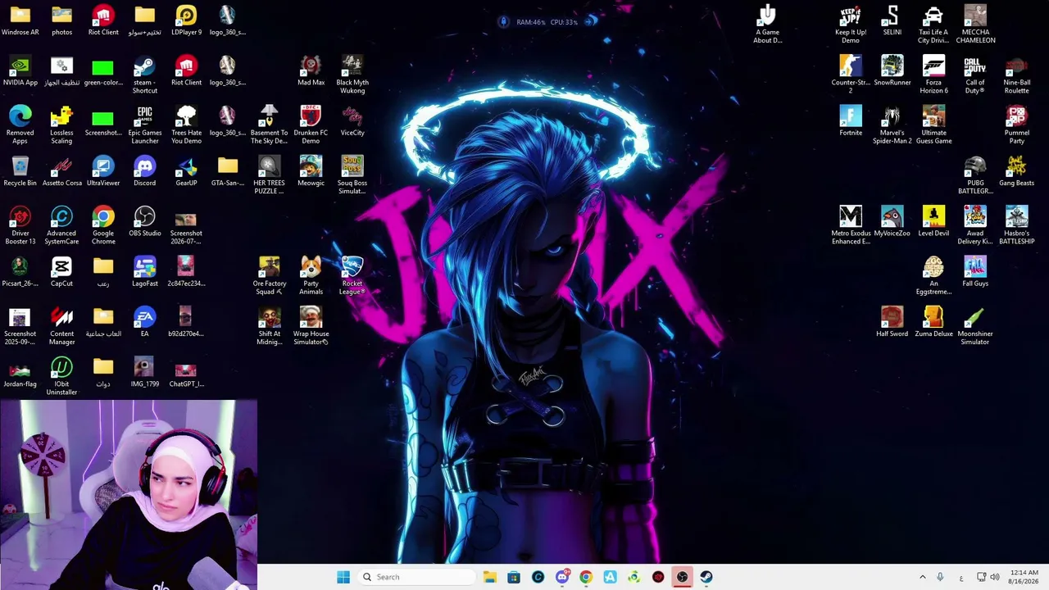Select the Google Chrome desktop shortcut
The height and width of the screenshot is (590, 1049).
(x=103, y=225)
